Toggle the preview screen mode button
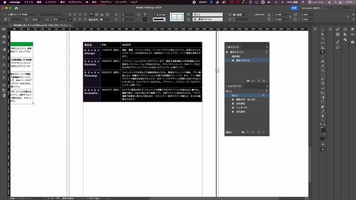The image size is (356, 200). [323, 149]
